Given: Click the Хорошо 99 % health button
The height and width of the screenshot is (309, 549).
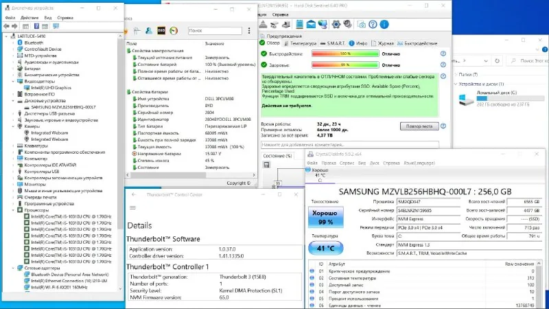Looking at the screenshot, I should click(325, 217).
